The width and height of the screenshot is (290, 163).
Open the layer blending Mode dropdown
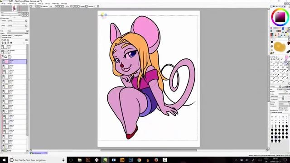point(18,31)
